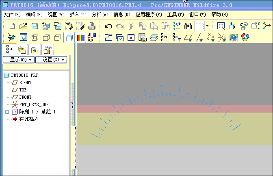
Task: Toggle model tree columns icon
Action: [165, 37]
